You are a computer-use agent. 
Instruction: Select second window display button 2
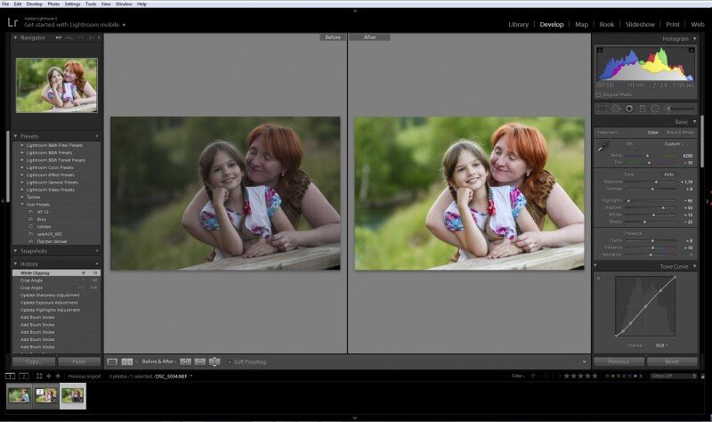pyautogui.click(x=24, y=376)
